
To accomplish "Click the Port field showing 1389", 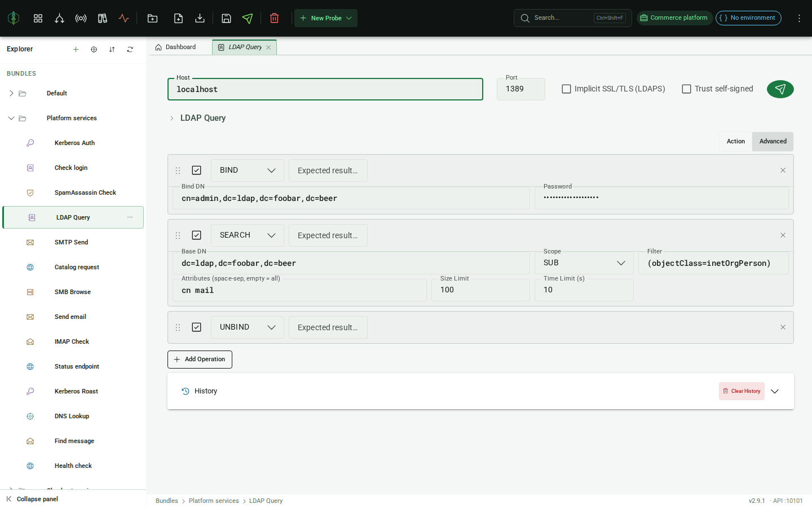I will [520, 89].
